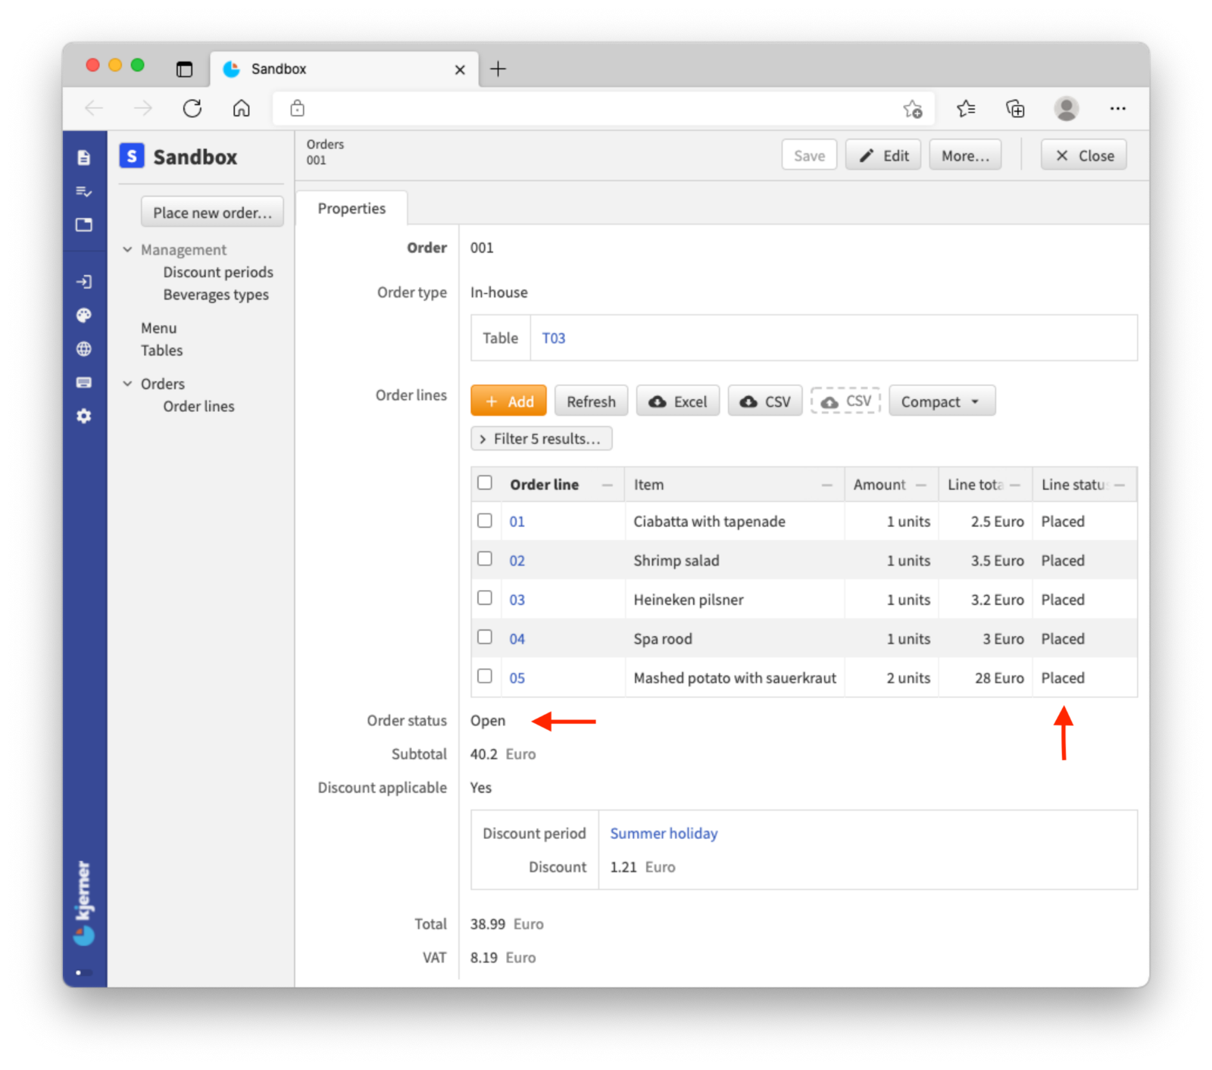Go back with browser back arrow
1212x1070 pixels.
pyautogui.click(x=94, y=108)
